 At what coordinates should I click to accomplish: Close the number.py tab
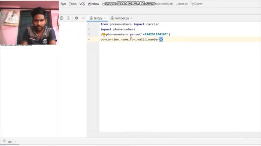(132, 18)
